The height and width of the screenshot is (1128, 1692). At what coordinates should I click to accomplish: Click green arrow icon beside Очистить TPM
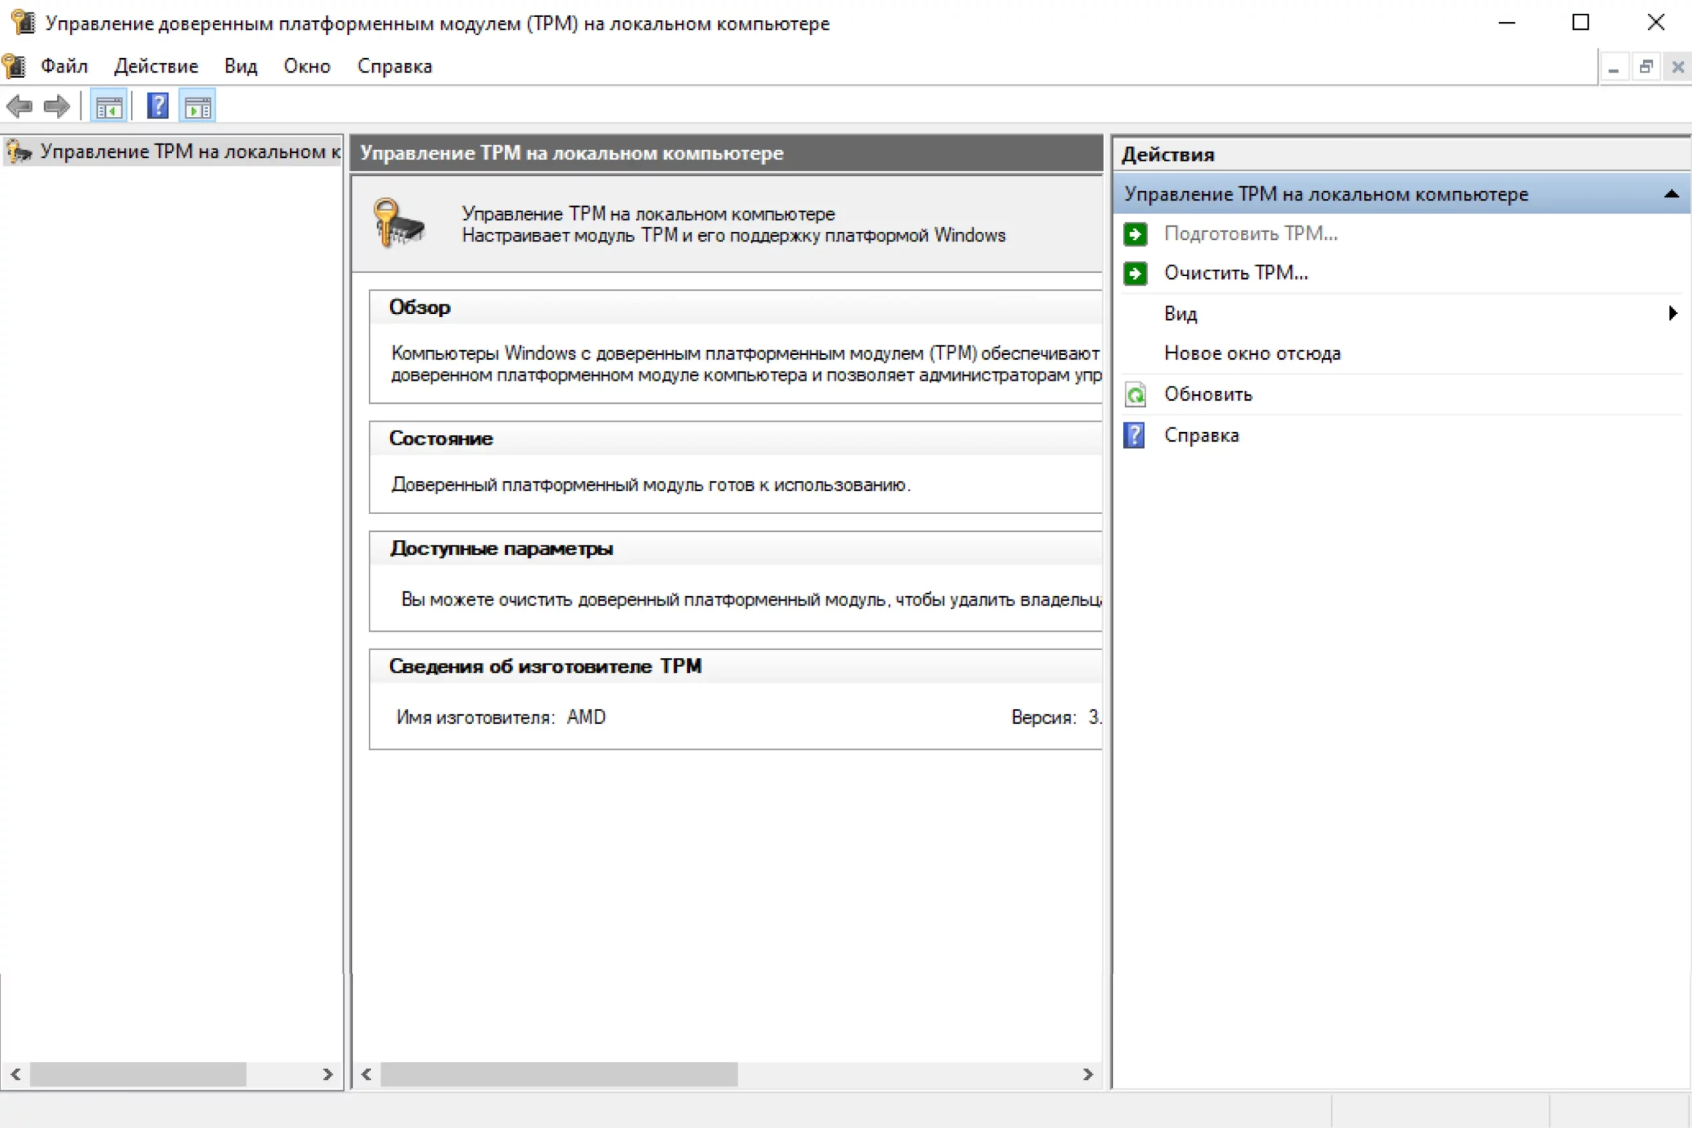pyautogui.click(x=1135, y=274)
